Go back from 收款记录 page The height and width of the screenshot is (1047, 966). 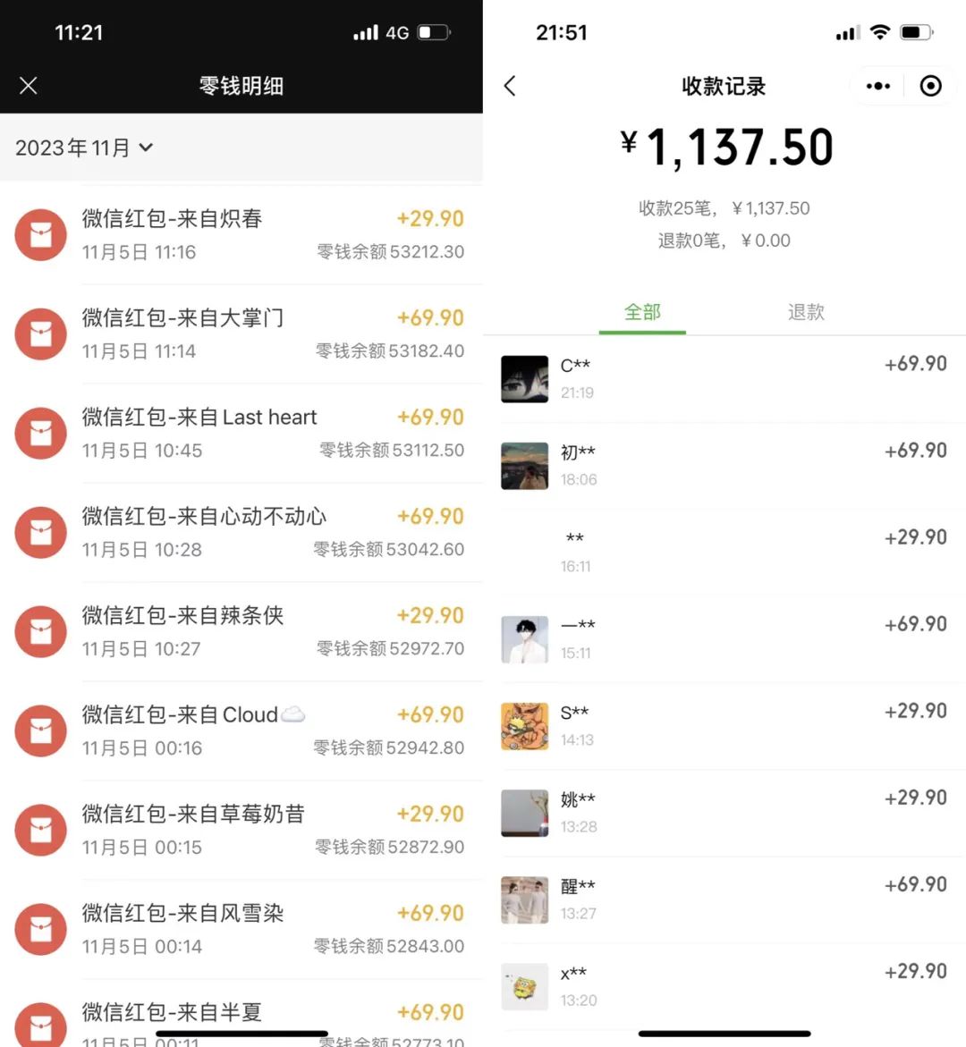click(x=511, y=86)
